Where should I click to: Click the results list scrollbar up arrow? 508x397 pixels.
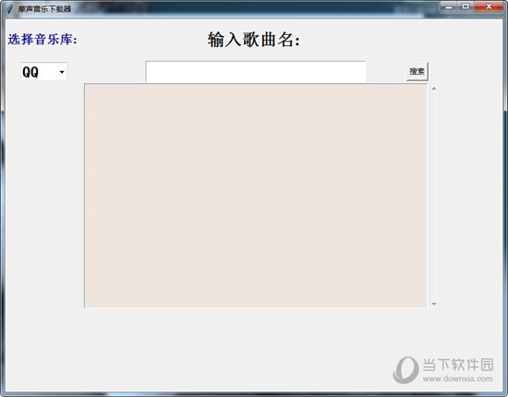pyautogui.click(x=434, y=89)
